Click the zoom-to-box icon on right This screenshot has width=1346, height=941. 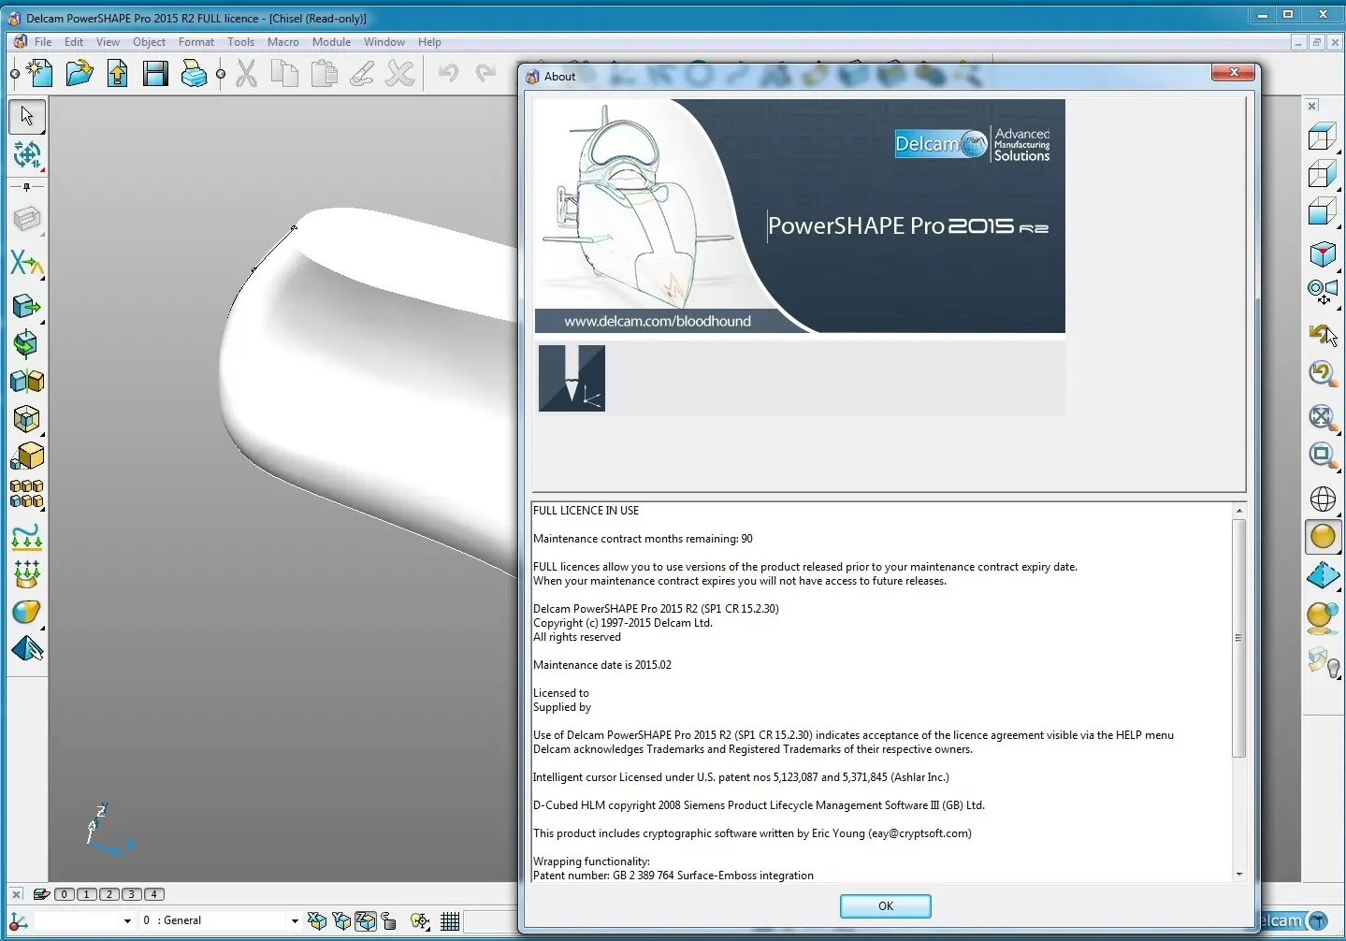click(x=1322, y=456)
